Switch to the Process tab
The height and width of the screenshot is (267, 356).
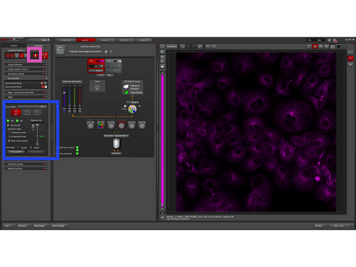tap(104, 40)
